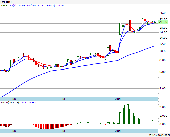This screenshot has height=137, width=170.
Task: Click the tall red candlestick in mid-August
Action: click(130, 25)
